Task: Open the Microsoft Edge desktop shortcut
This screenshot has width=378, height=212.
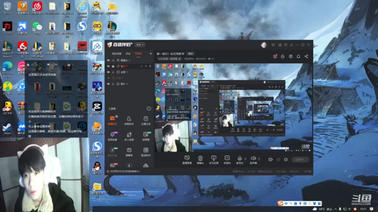Action: coord(8,69)
